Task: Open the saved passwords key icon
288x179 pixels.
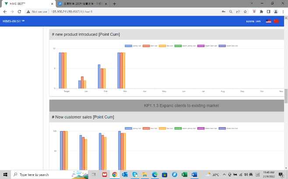Action: coord(224,12)
